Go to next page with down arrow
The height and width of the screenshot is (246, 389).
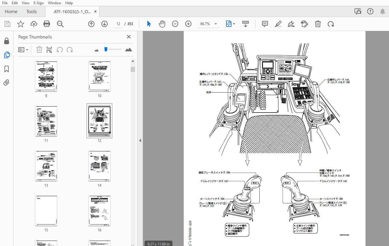[x=105, y=24]
